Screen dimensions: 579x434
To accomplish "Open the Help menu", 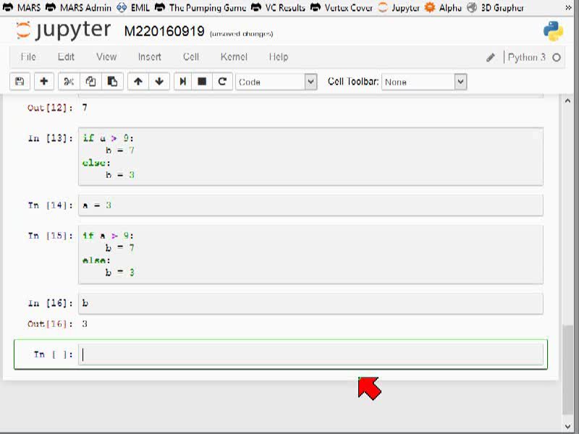I will coord(279,57).
